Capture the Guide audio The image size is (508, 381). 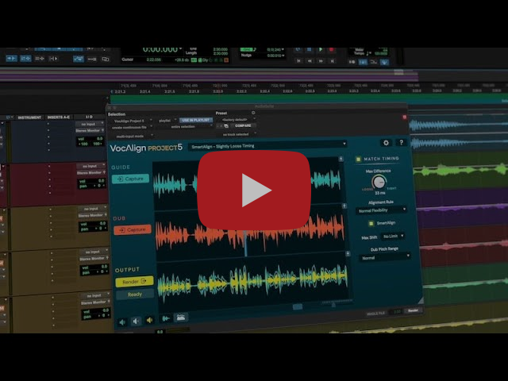click(x=130, y=179)
